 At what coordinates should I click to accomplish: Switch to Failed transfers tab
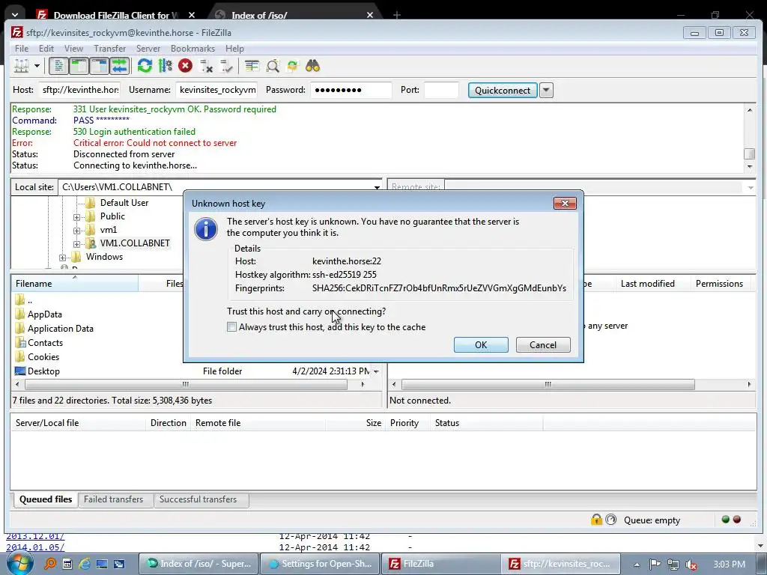tap(114, 499)
